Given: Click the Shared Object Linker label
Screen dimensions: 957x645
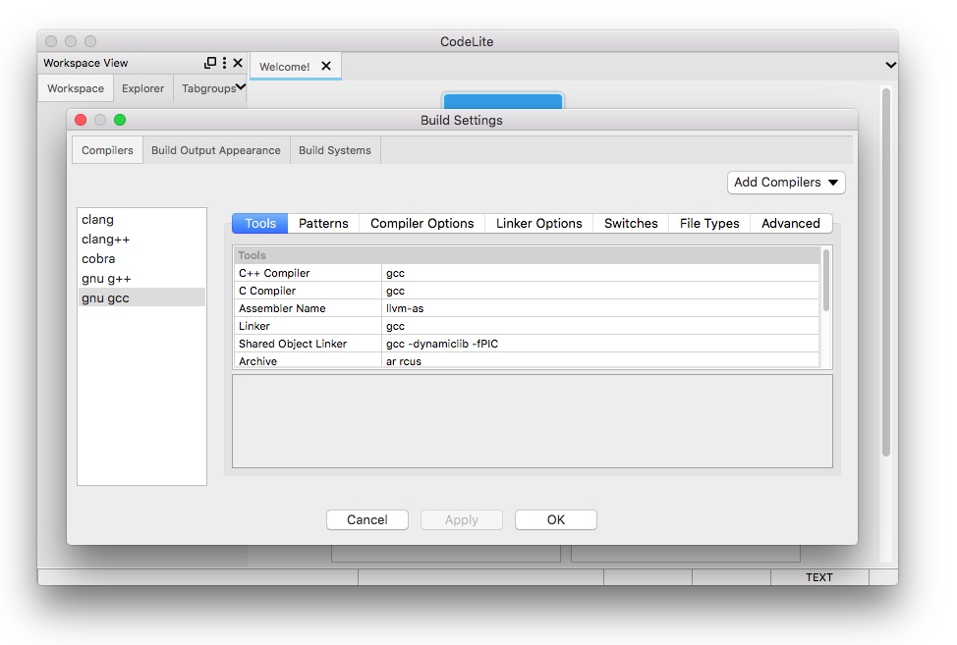Looking at the screenshot, I should [293, 344].
